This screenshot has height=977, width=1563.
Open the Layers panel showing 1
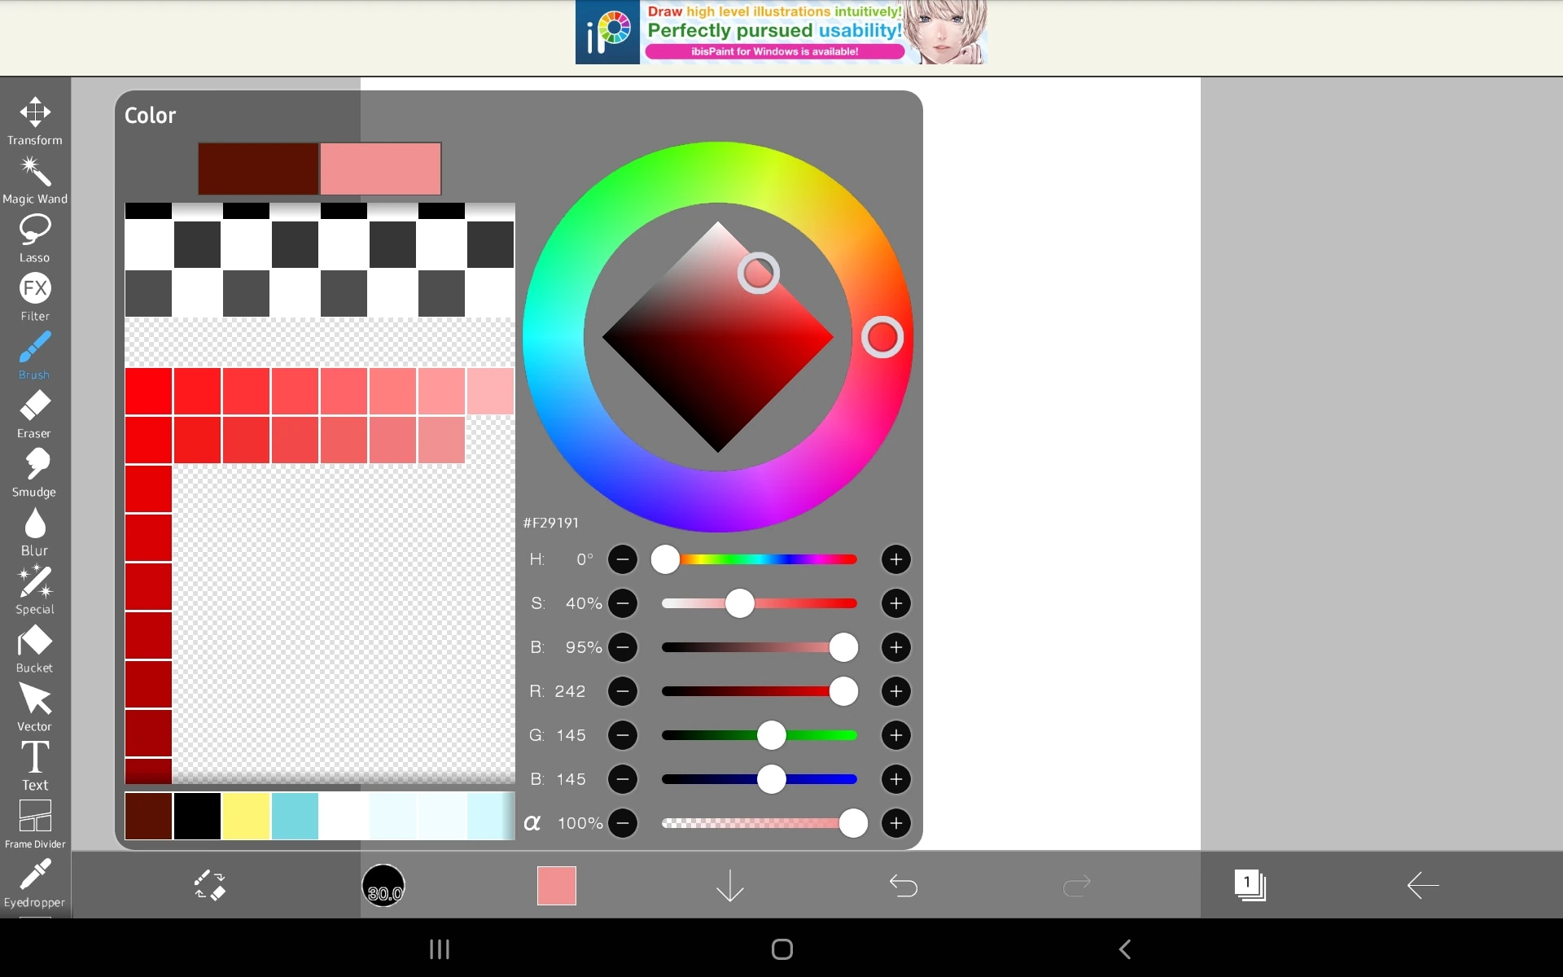click(x=1250, y=886)
